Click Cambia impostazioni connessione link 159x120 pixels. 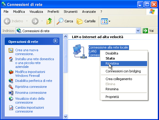click(x=29, y=110)
